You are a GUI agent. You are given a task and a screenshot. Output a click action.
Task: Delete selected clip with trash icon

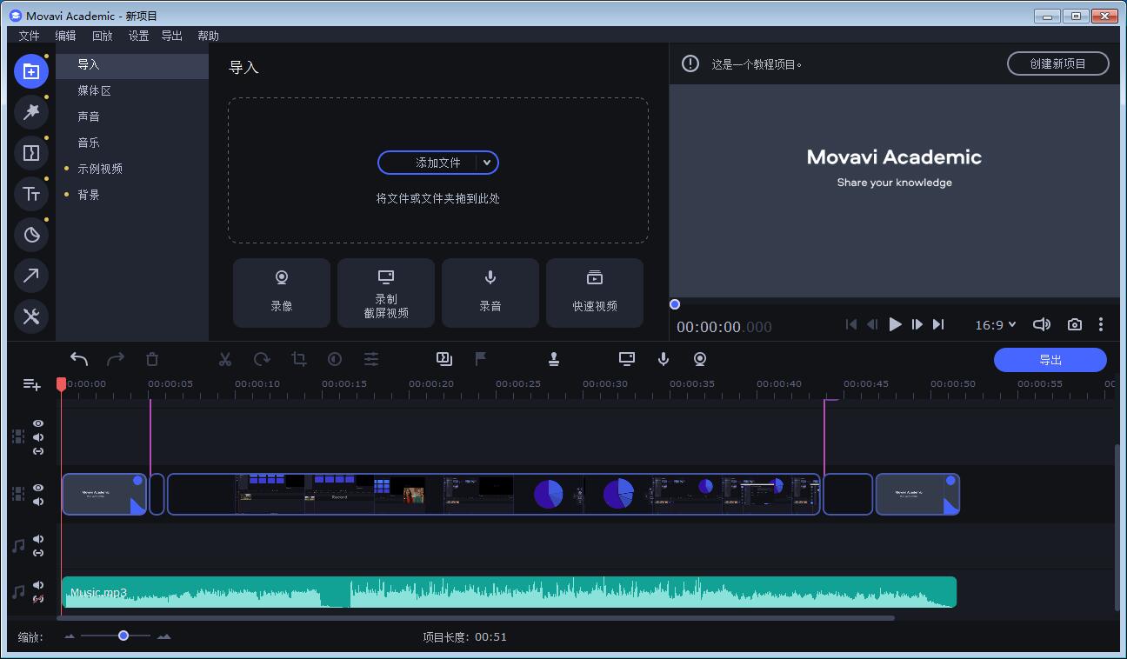tap(152, 359)
